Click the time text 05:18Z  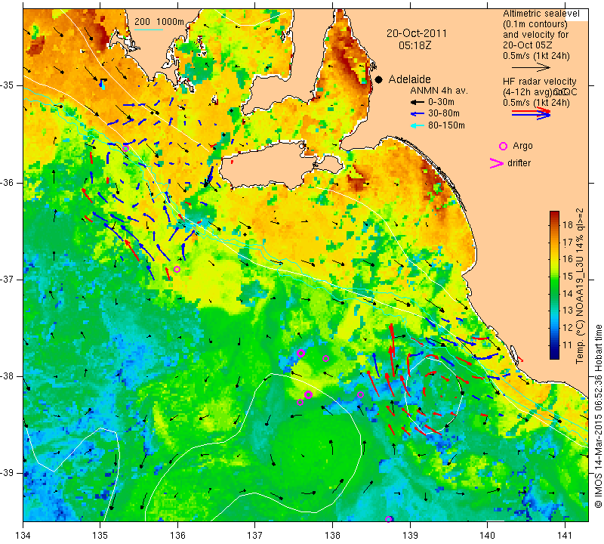[414, 45]
